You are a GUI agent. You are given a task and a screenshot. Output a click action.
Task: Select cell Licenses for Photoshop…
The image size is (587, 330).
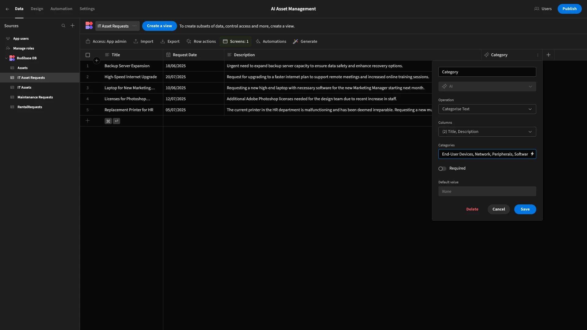[x=132, y=99]
